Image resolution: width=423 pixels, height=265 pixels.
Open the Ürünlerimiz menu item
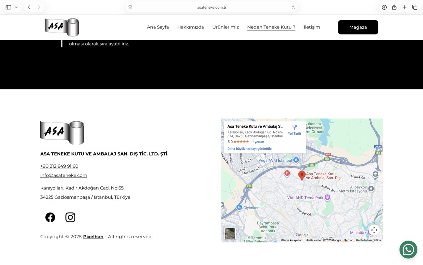(225, 27)
